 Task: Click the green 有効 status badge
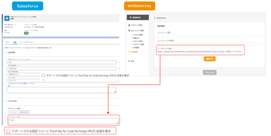click(x=26, y=33)
